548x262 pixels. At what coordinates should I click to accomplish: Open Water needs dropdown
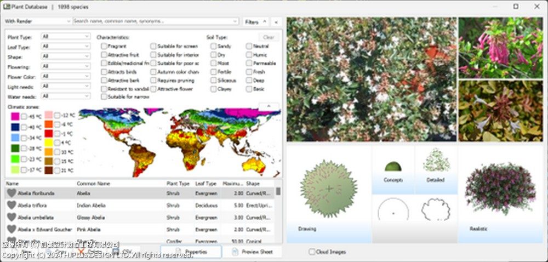(66, 96)
